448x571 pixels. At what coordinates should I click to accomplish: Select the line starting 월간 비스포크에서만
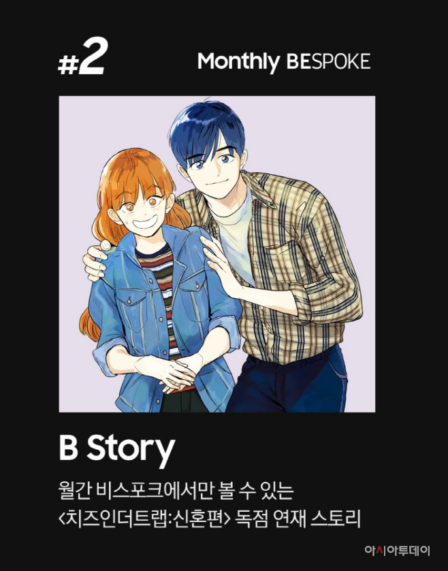(x=176, y=491)
